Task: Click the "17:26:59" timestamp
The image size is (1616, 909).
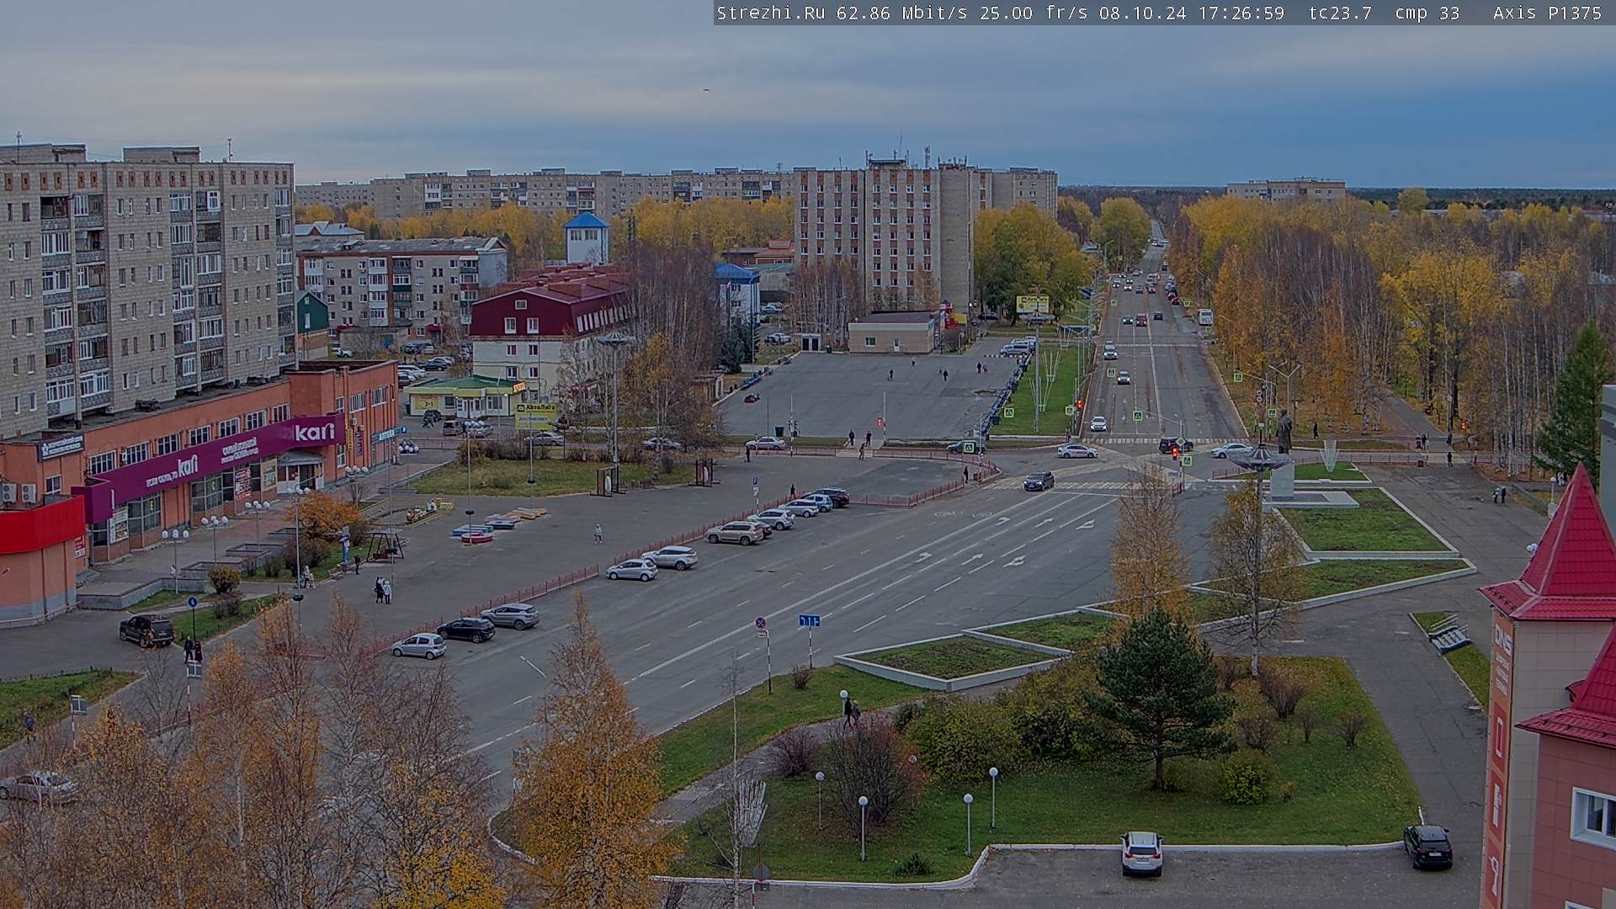Action: (1241, 13)
